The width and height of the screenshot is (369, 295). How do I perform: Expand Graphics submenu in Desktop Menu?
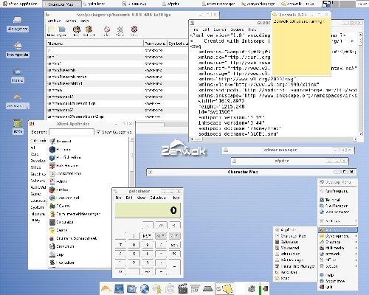pyautogui.click(x=338, y=242)
